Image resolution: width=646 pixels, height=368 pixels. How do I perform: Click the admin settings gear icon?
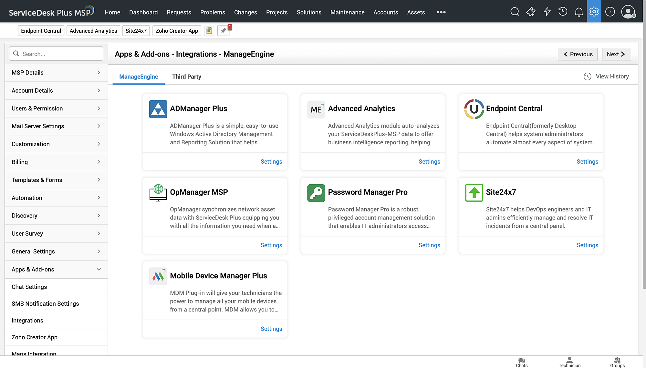pyautogui.click(x=594, y=12)
